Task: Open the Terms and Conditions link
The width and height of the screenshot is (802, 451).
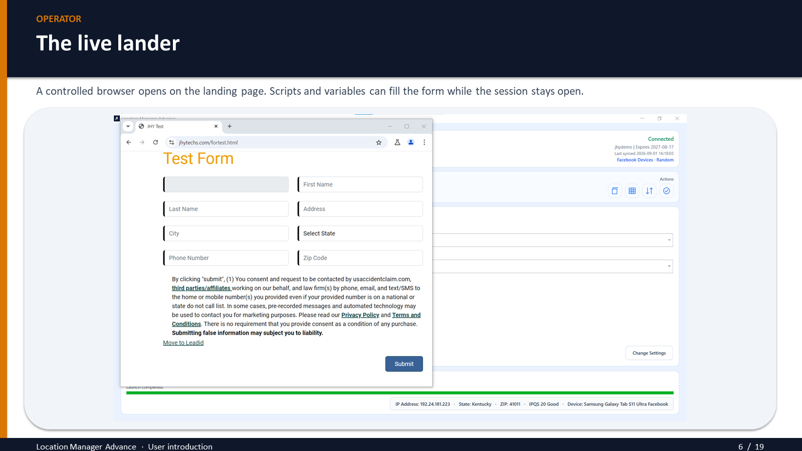Action: click(x=406, y=315)
